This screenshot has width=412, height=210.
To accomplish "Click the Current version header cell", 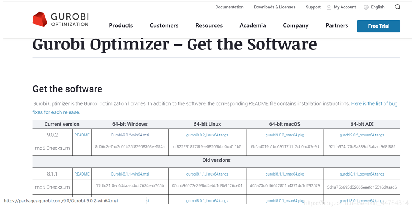I will click(62, 124).
